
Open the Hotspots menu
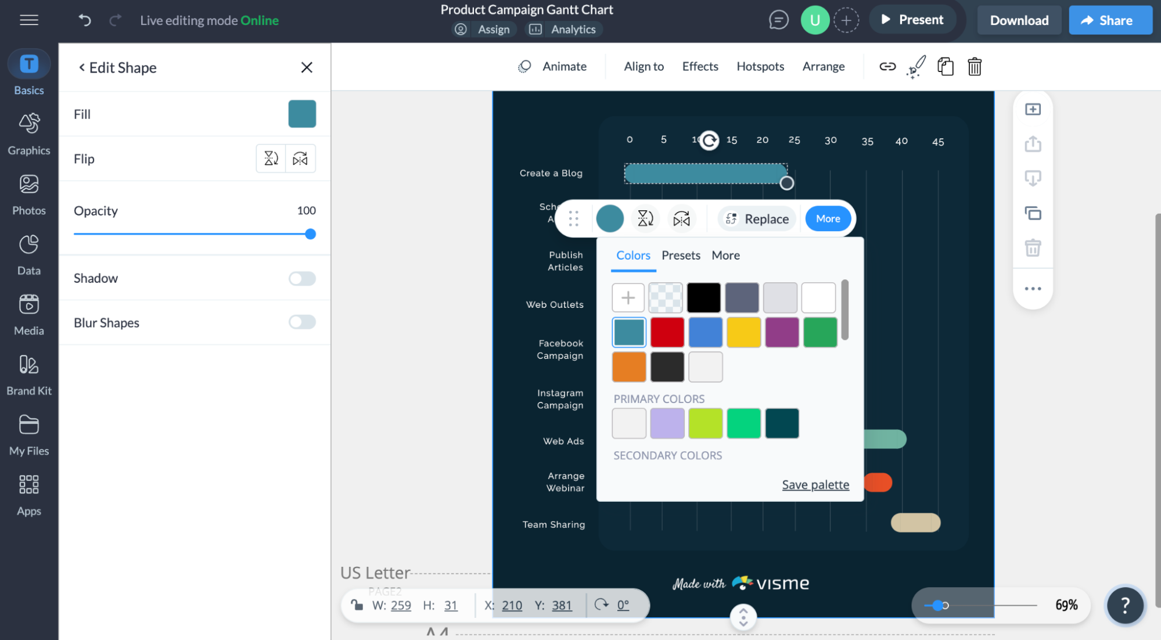pos(760,66)
